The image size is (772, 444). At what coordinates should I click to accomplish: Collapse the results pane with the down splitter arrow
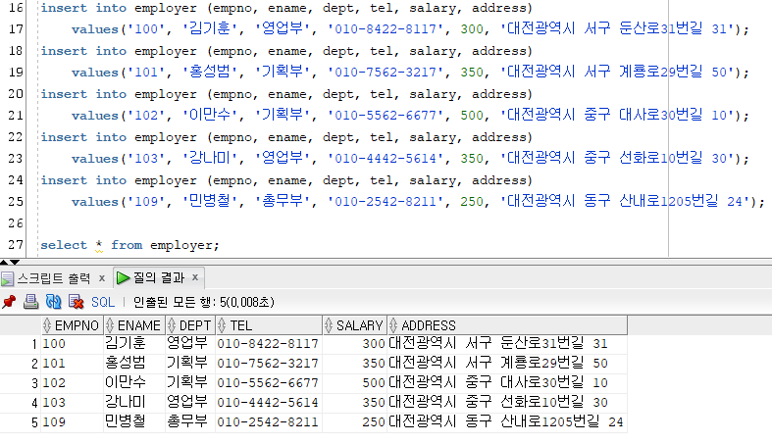(15, 262)
